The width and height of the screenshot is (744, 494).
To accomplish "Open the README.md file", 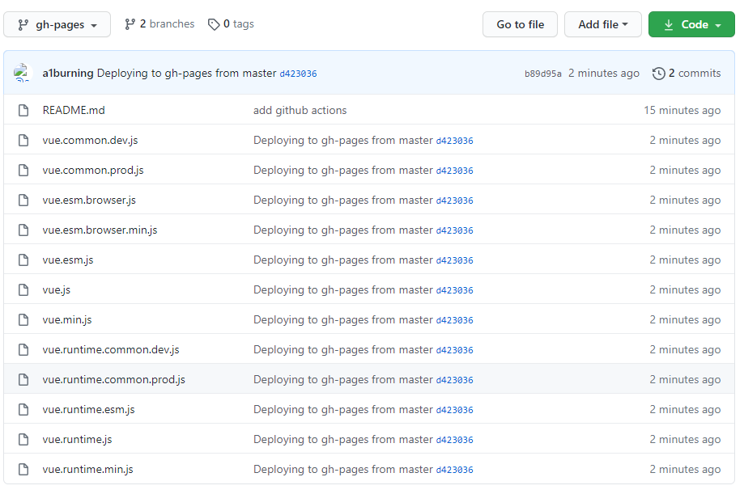I will click(x=74, y=111).
